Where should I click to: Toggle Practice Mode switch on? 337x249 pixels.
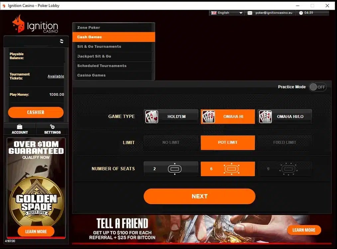pyautogui.click(x=318, y=87)
